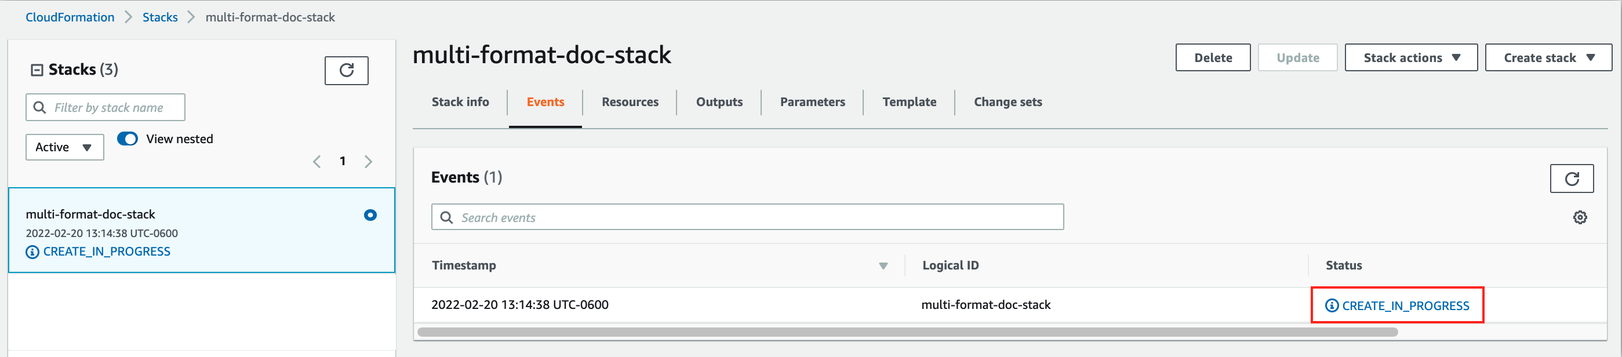The width and height of the screenshot is (1622, 357).
Task: Open events table settings gear
Action: coord(1580,218)
